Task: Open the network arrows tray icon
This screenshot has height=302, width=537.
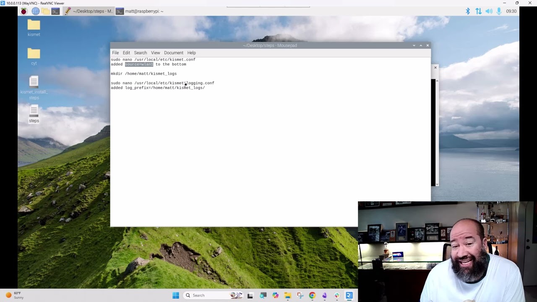Action: tap(478, 11)
